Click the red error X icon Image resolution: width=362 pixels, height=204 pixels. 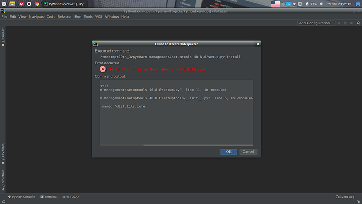click(103, 69)
